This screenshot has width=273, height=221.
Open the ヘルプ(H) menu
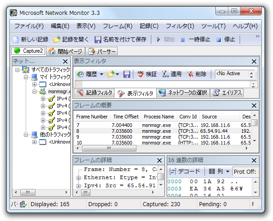[x=245, y=26]
